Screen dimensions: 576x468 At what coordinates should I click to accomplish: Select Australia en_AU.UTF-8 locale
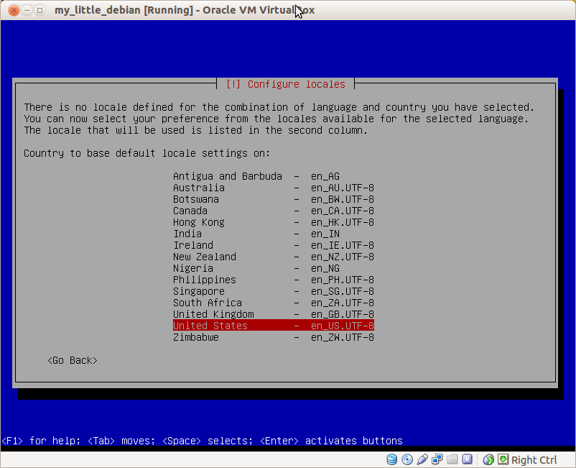(274, 188)
